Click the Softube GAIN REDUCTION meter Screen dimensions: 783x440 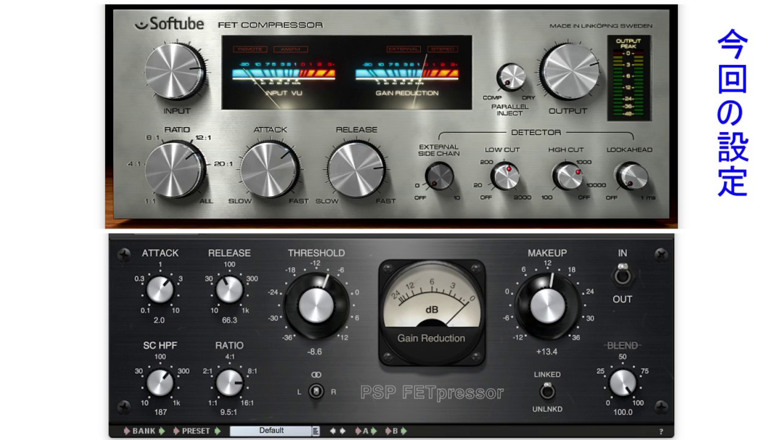[407, 78]
